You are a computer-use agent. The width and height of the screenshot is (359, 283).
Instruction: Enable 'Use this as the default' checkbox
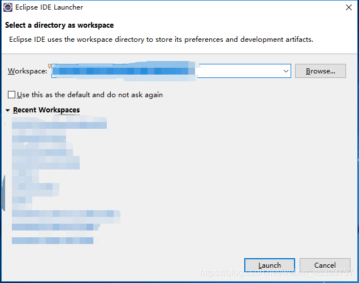(11, 95)
